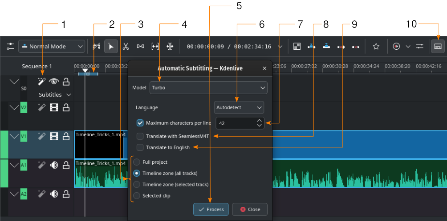The height and width of the screenshot is (221, 447).
Task: Open the timecode format chevron dropdown
Action: (280, 46)
